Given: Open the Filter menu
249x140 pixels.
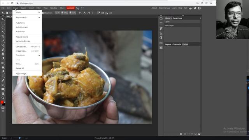Looking at the screenshot, I should click(39, 8).
